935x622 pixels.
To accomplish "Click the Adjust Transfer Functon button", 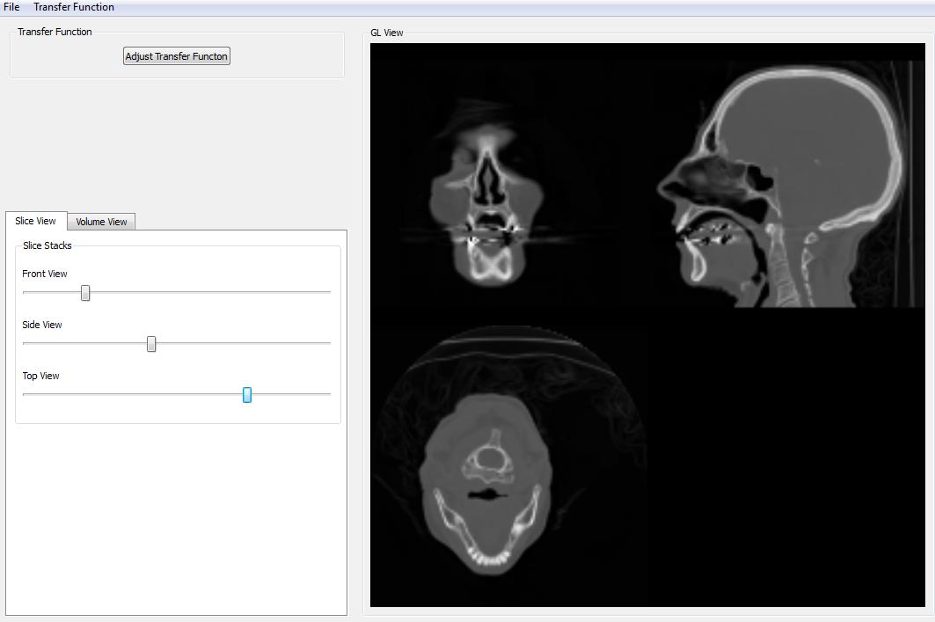I will pos(177,56).
